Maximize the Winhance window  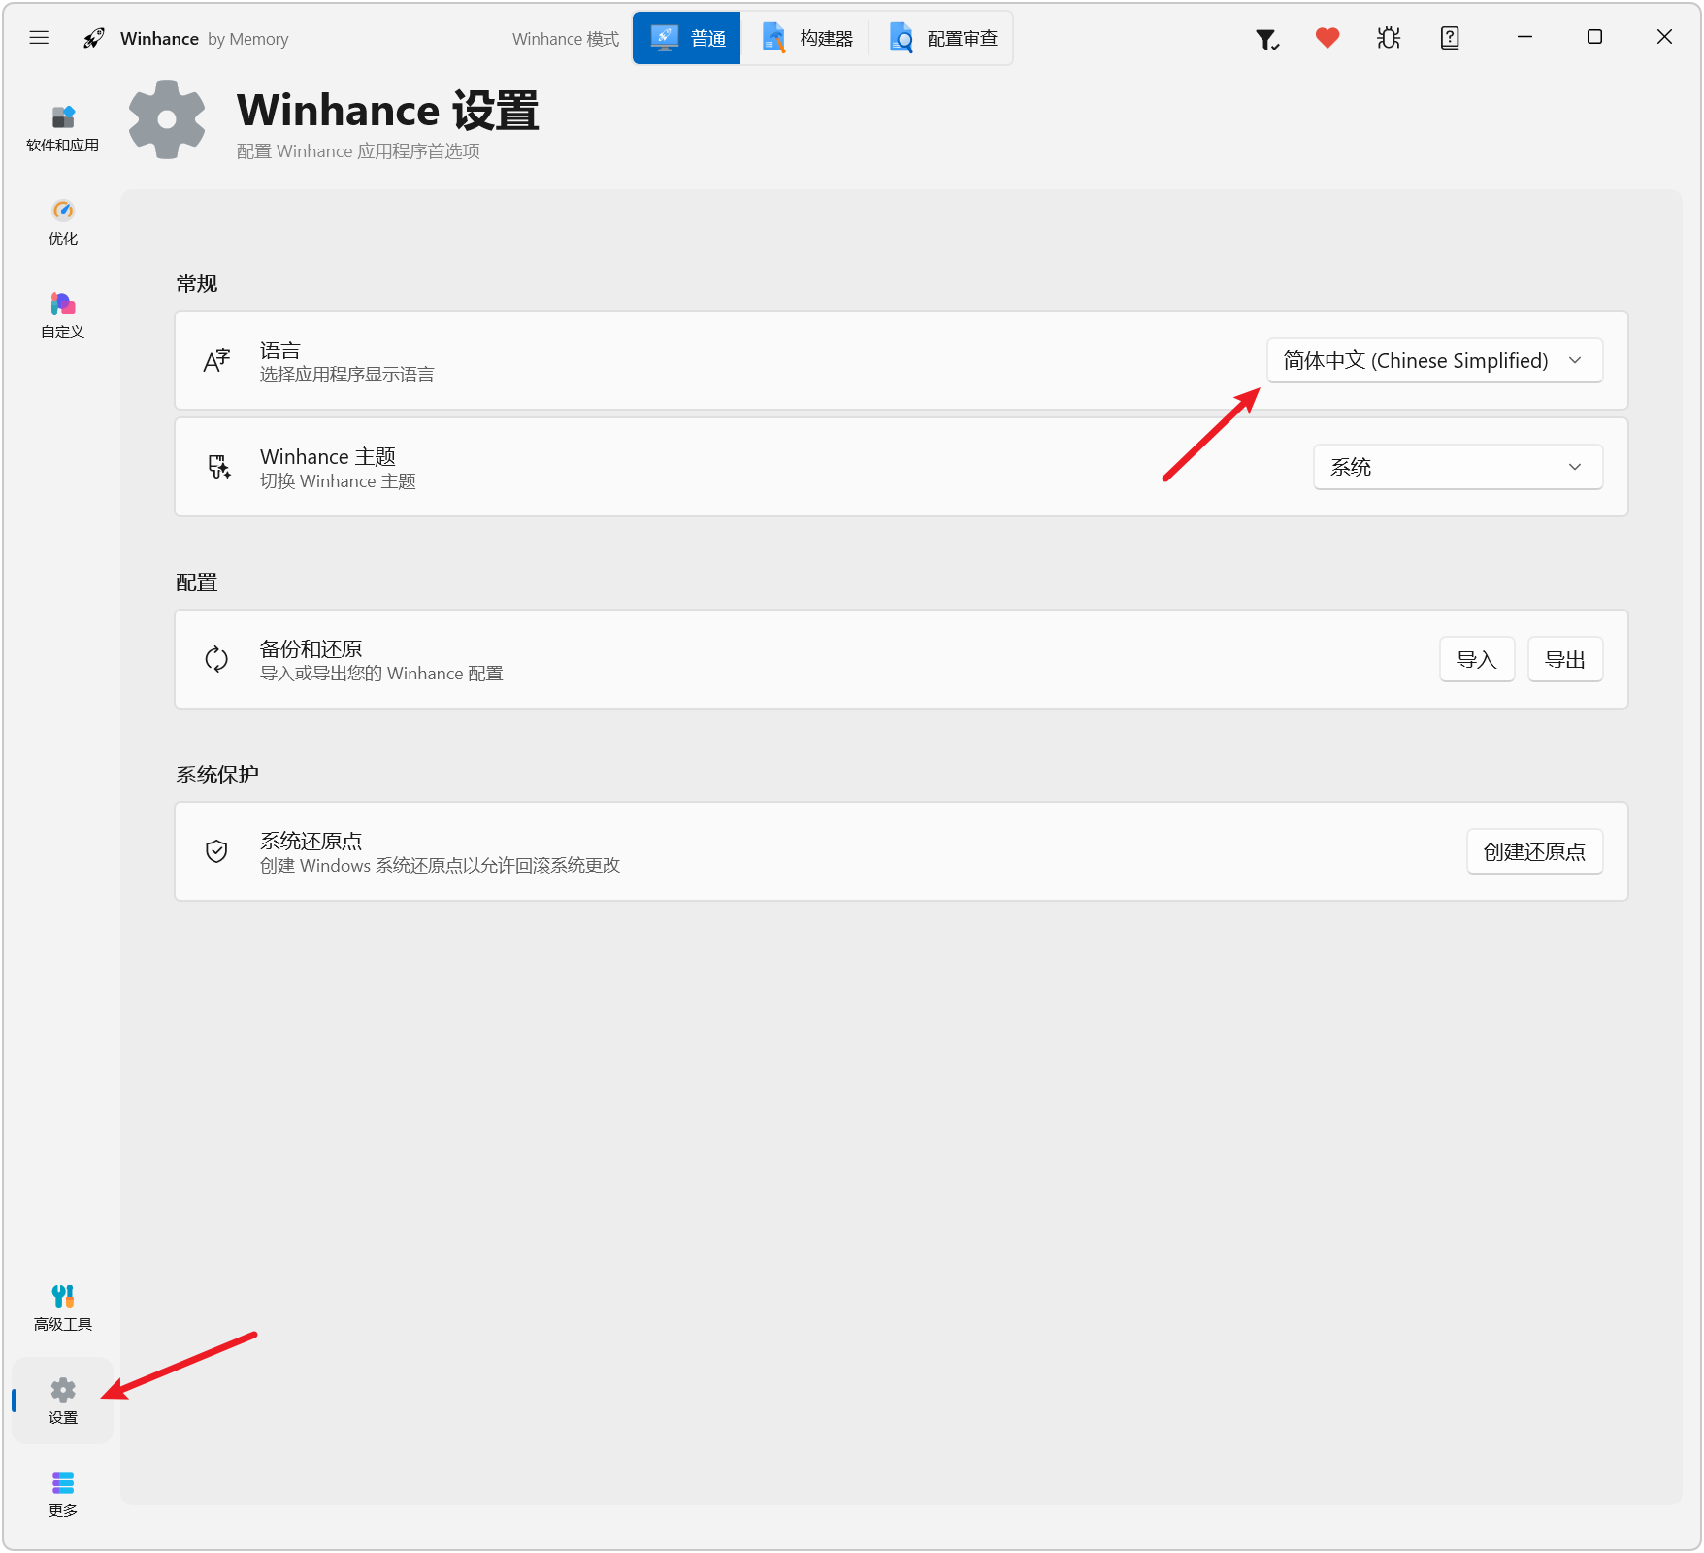pyautogui.click(x=1594, y=37)
